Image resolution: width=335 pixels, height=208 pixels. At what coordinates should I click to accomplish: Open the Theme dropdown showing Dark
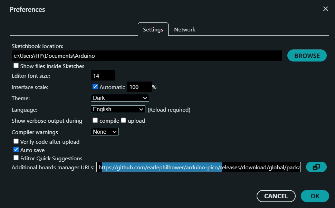[120, 98]
